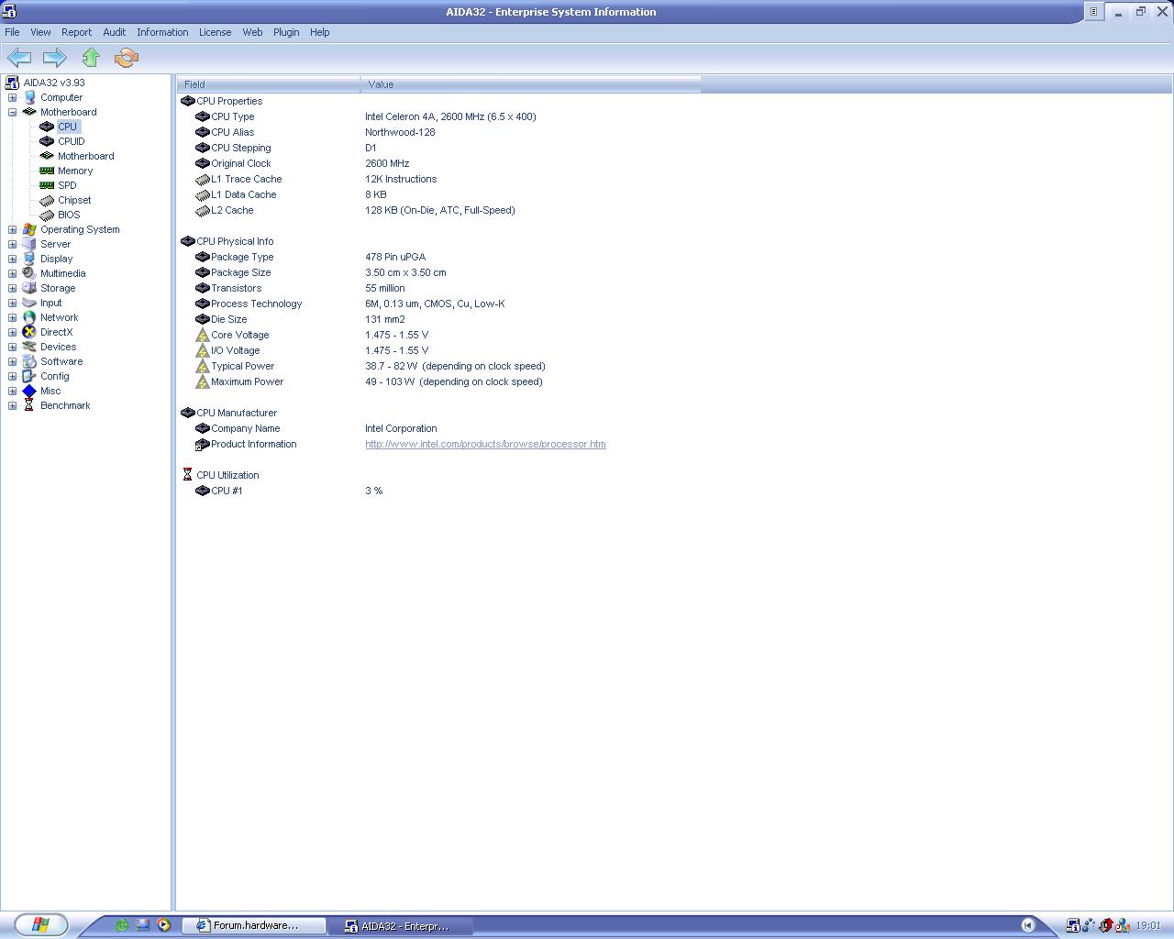Select the '55 million' transistors value
The image size is (1174, 939).
click(385, 288)
